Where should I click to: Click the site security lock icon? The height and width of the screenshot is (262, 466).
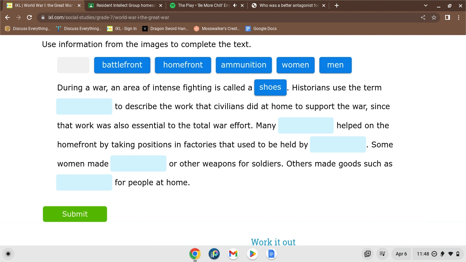click(43, 17)
